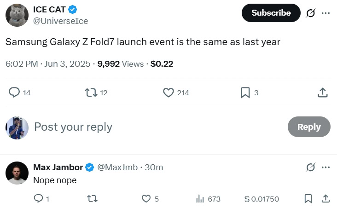Bookmark Max Jambor's reply
The height and width of the screenshot is (208, 337).
point(308,199)
